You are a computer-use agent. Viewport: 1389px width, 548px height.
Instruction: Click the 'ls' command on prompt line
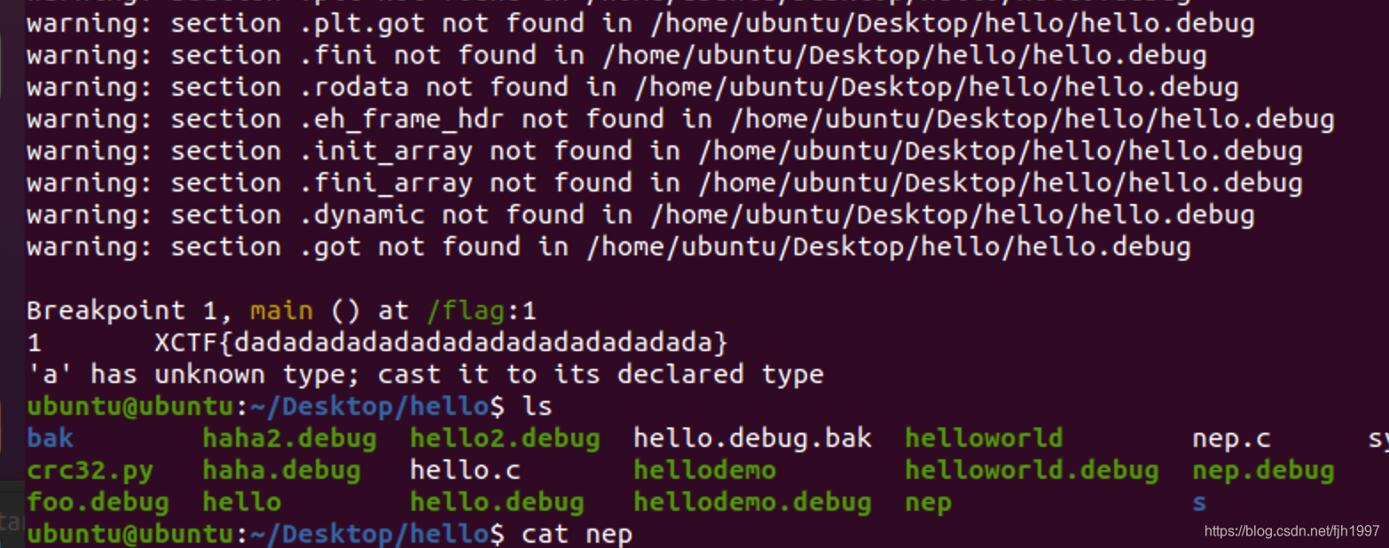pyautogui.click(x=537, y=406)
